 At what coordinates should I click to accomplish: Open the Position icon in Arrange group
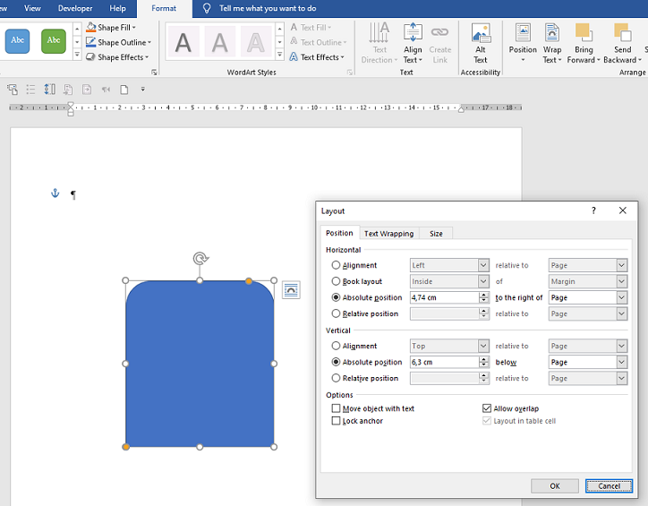click(x=523, y=42)
